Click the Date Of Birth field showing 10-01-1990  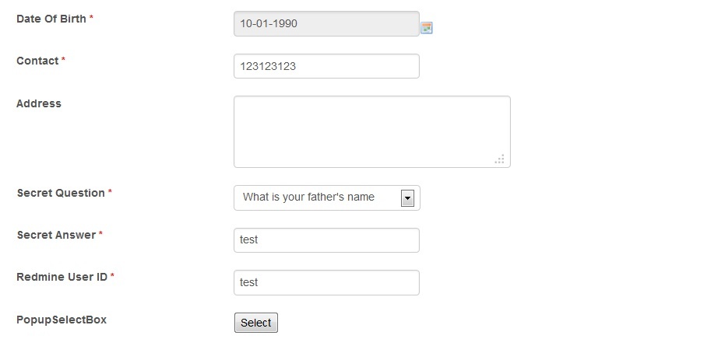pos(326,24)
